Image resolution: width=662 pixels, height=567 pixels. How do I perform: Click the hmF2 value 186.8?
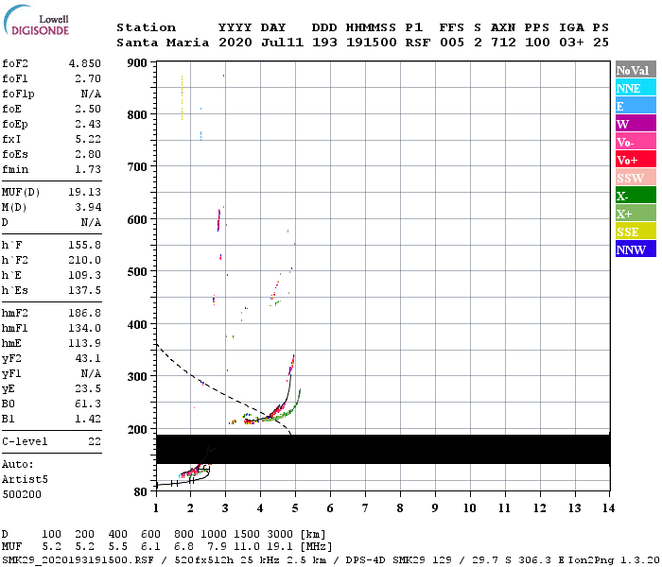pyautogui.click(x=85, y=313)
